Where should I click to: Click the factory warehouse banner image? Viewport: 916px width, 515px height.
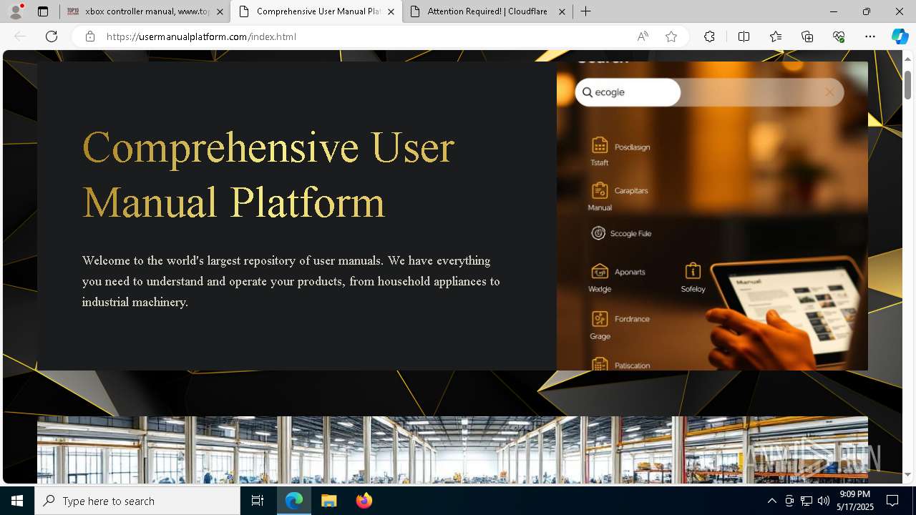tap(452, 449)
